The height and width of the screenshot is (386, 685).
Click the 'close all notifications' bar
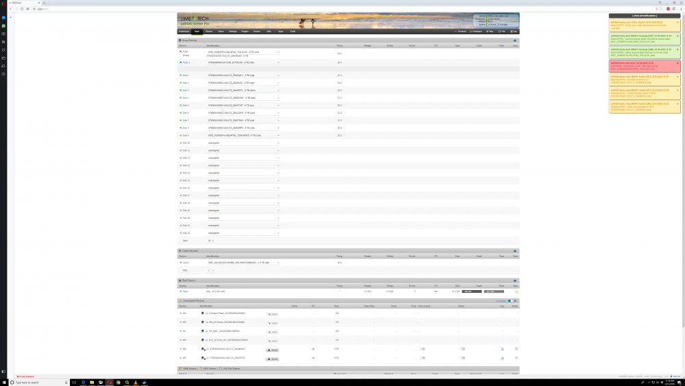(x=645, y=16)
